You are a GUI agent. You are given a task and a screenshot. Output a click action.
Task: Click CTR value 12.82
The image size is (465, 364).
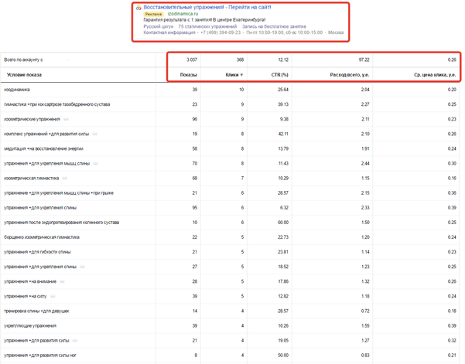(283, 296)
